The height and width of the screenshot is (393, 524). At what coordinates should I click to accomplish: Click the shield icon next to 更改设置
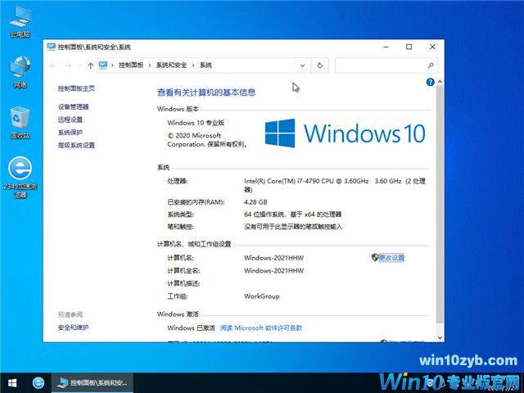[375, 257]
